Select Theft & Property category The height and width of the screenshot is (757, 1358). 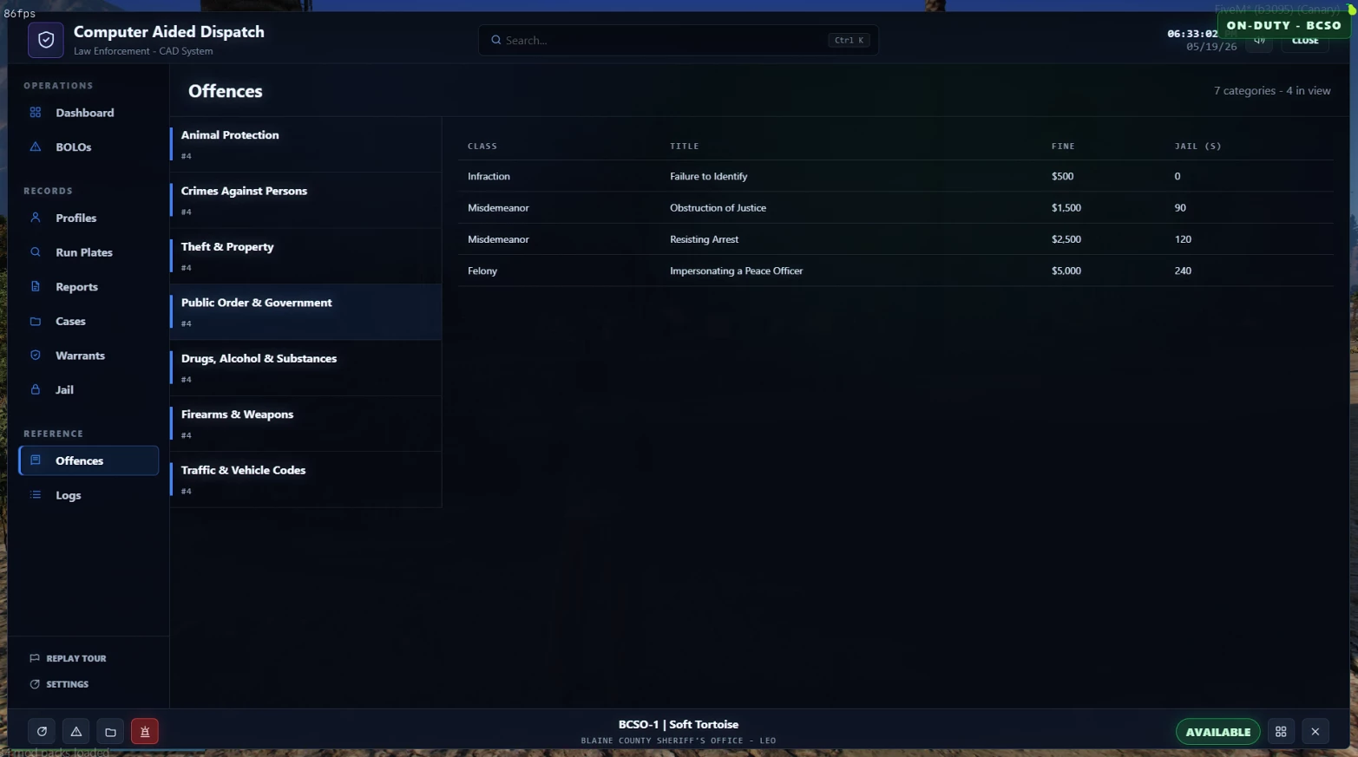tap(305, 256)
